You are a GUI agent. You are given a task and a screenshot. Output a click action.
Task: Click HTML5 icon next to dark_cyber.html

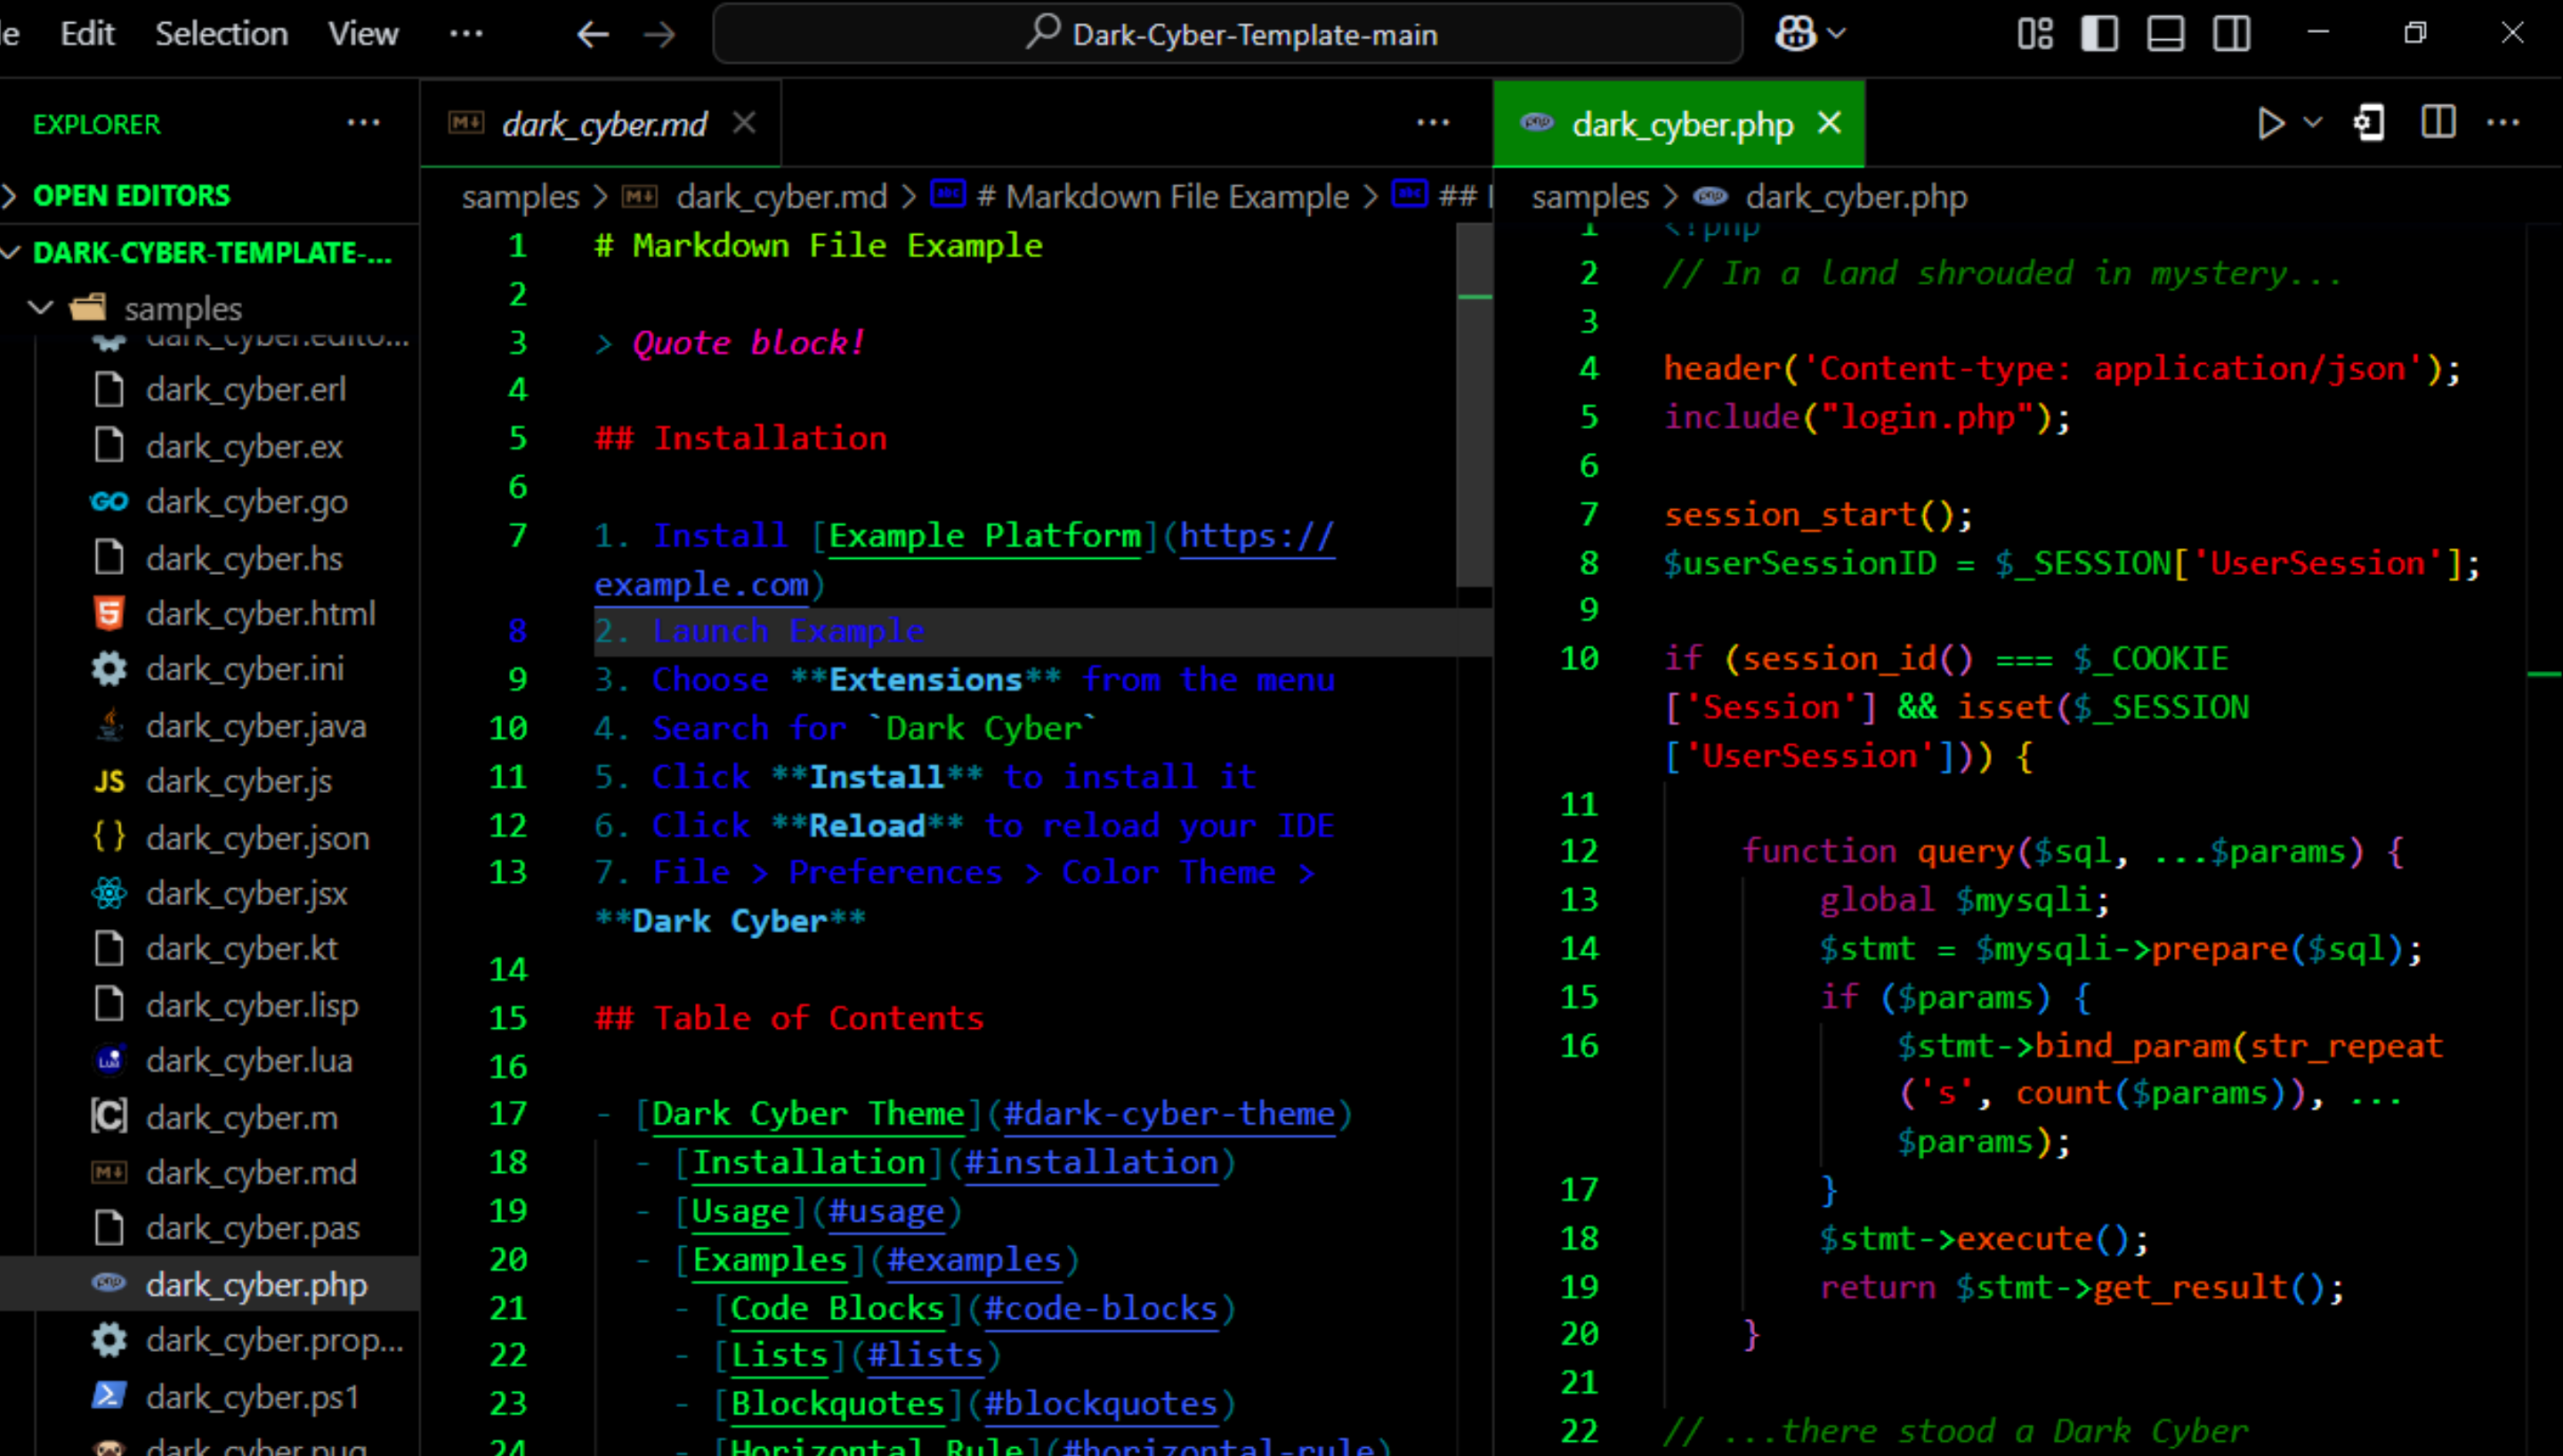109,613
